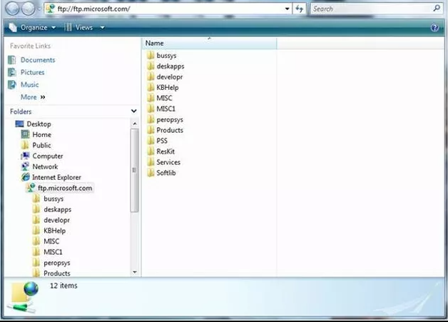This screenshot has width=448, height=322.
Task: Select peropsys folder icon in file list
Action: point(151,119)
